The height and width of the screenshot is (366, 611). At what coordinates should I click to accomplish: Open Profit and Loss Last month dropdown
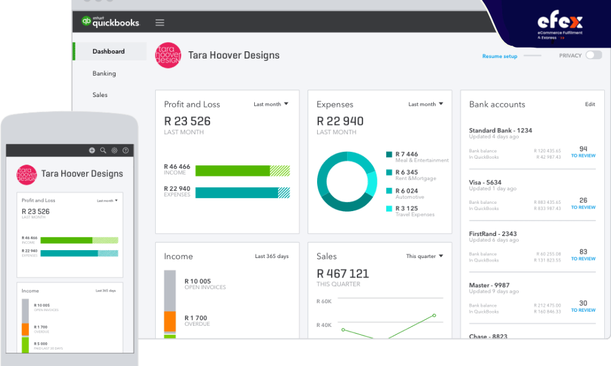point(271,104)
